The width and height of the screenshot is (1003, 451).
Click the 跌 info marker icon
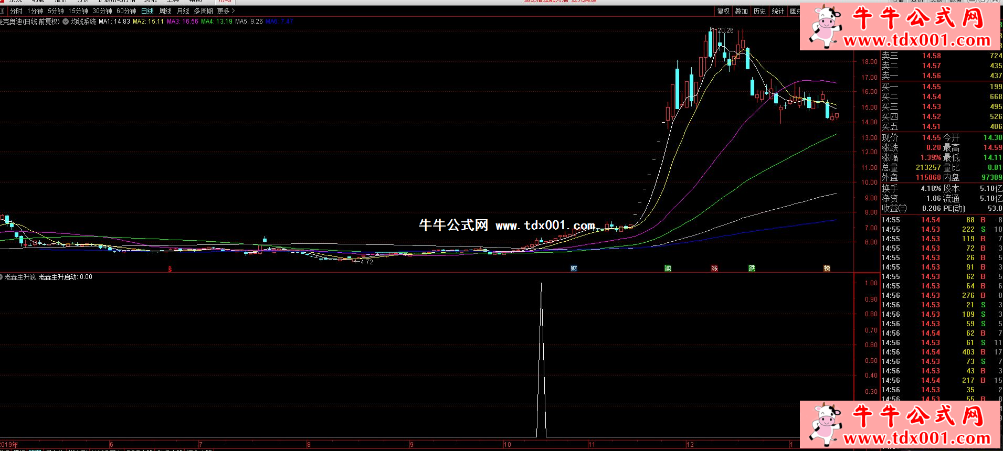click(x=752, y=269)
